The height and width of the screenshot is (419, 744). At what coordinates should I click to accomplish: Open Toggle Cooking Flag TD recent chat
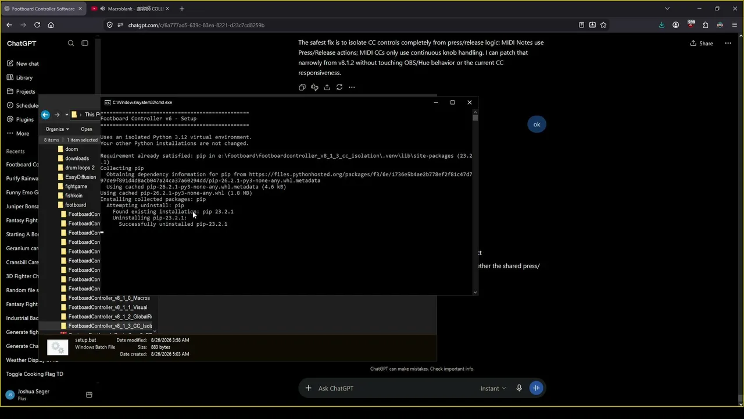[x=35, y=374]
